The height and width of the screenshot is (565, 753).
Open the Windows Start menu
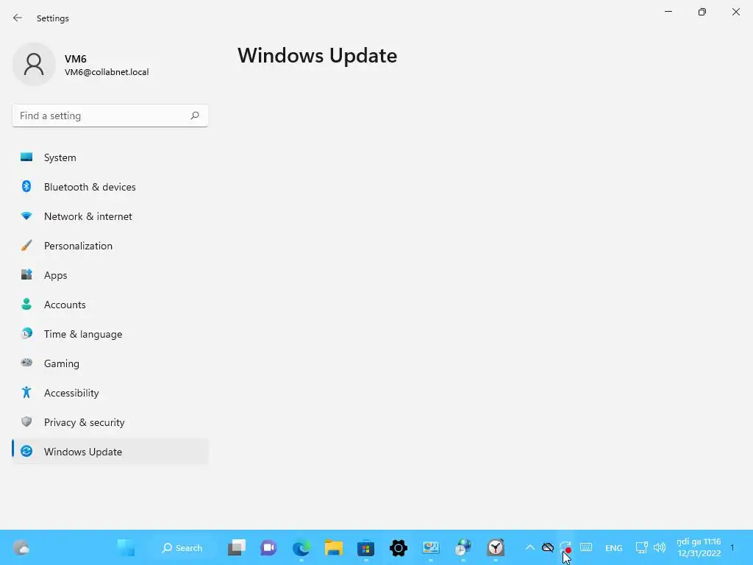[x=126, y=547]
